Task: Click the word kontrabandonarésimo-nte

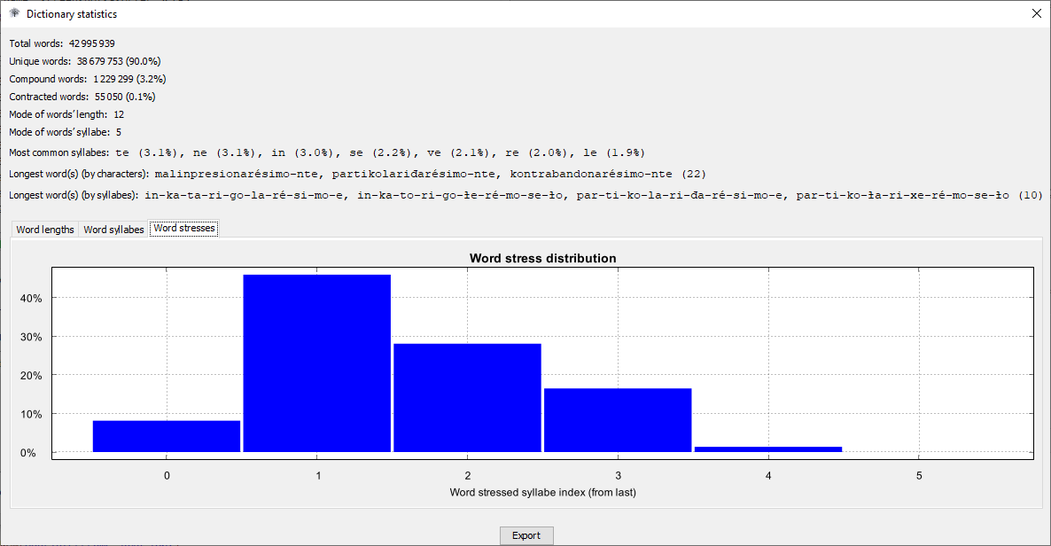Action: click(590, 174)
